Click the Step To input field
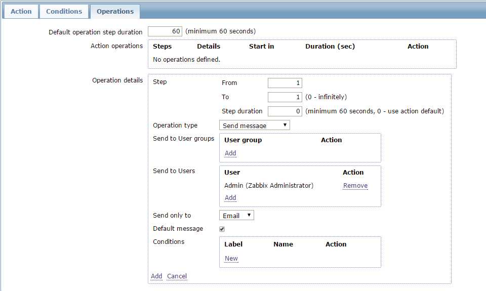The width and height of the screenshot is (486, 291). pyautogui.click(x=285, y=97)
